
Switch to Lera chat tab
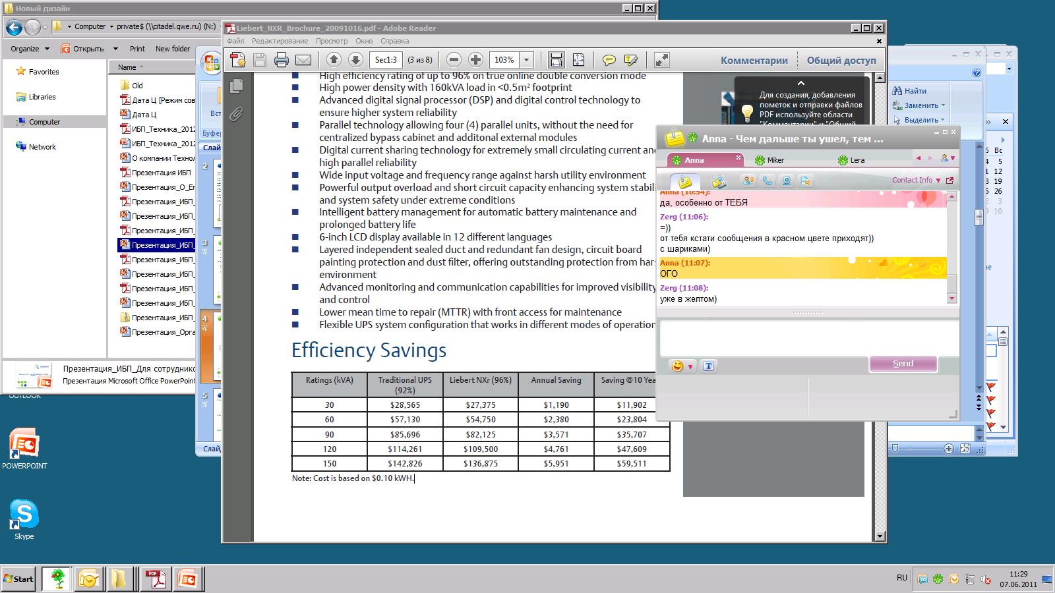click(x=857, y=160)
